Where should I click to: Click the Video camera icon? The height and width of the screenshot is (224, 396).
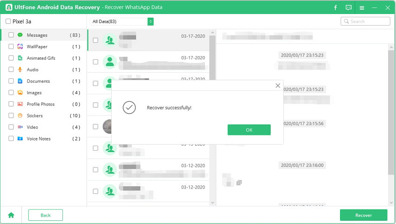(x=20, y=127)
